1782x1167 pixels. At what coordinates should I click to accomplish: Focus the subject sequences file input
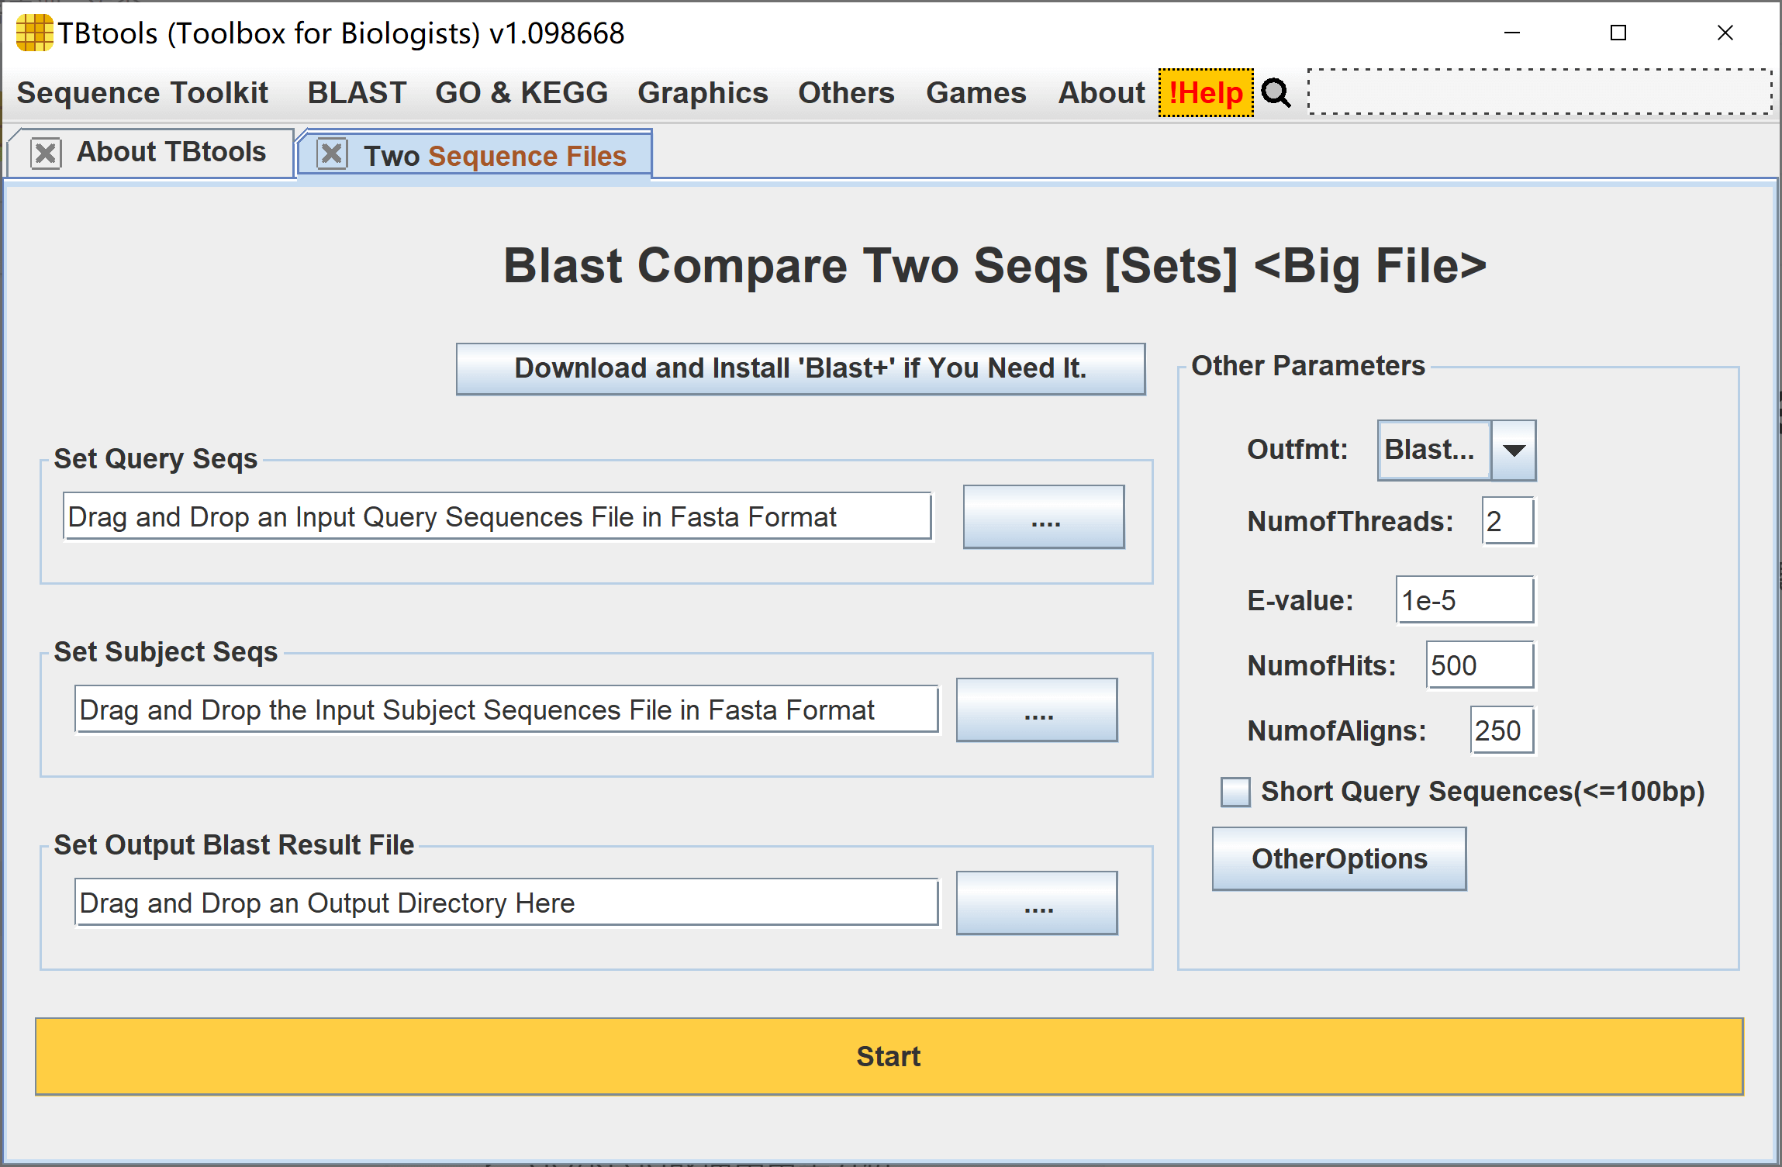click(506, 710)
